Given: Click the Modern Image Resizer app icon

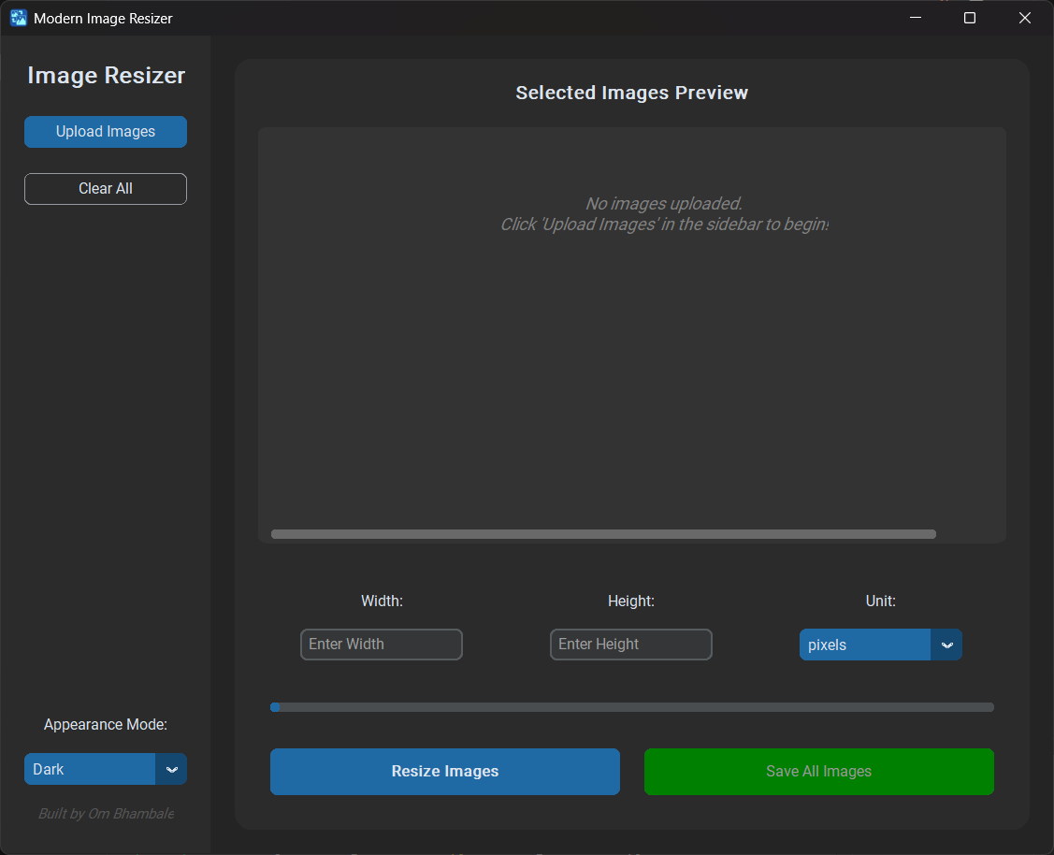Looking at the screenshot, I should pyautogui.click(x=18, y=17).
